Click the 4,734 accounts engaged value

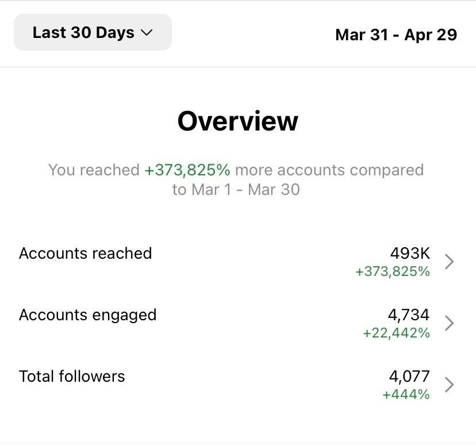pos(409,314)
